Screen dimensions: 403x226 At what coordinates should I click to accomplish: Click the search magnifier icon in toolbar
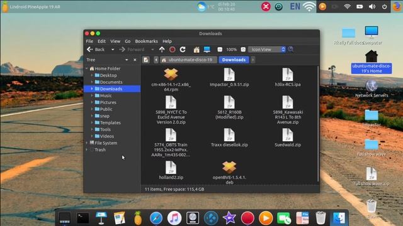[x=291, y=49]
